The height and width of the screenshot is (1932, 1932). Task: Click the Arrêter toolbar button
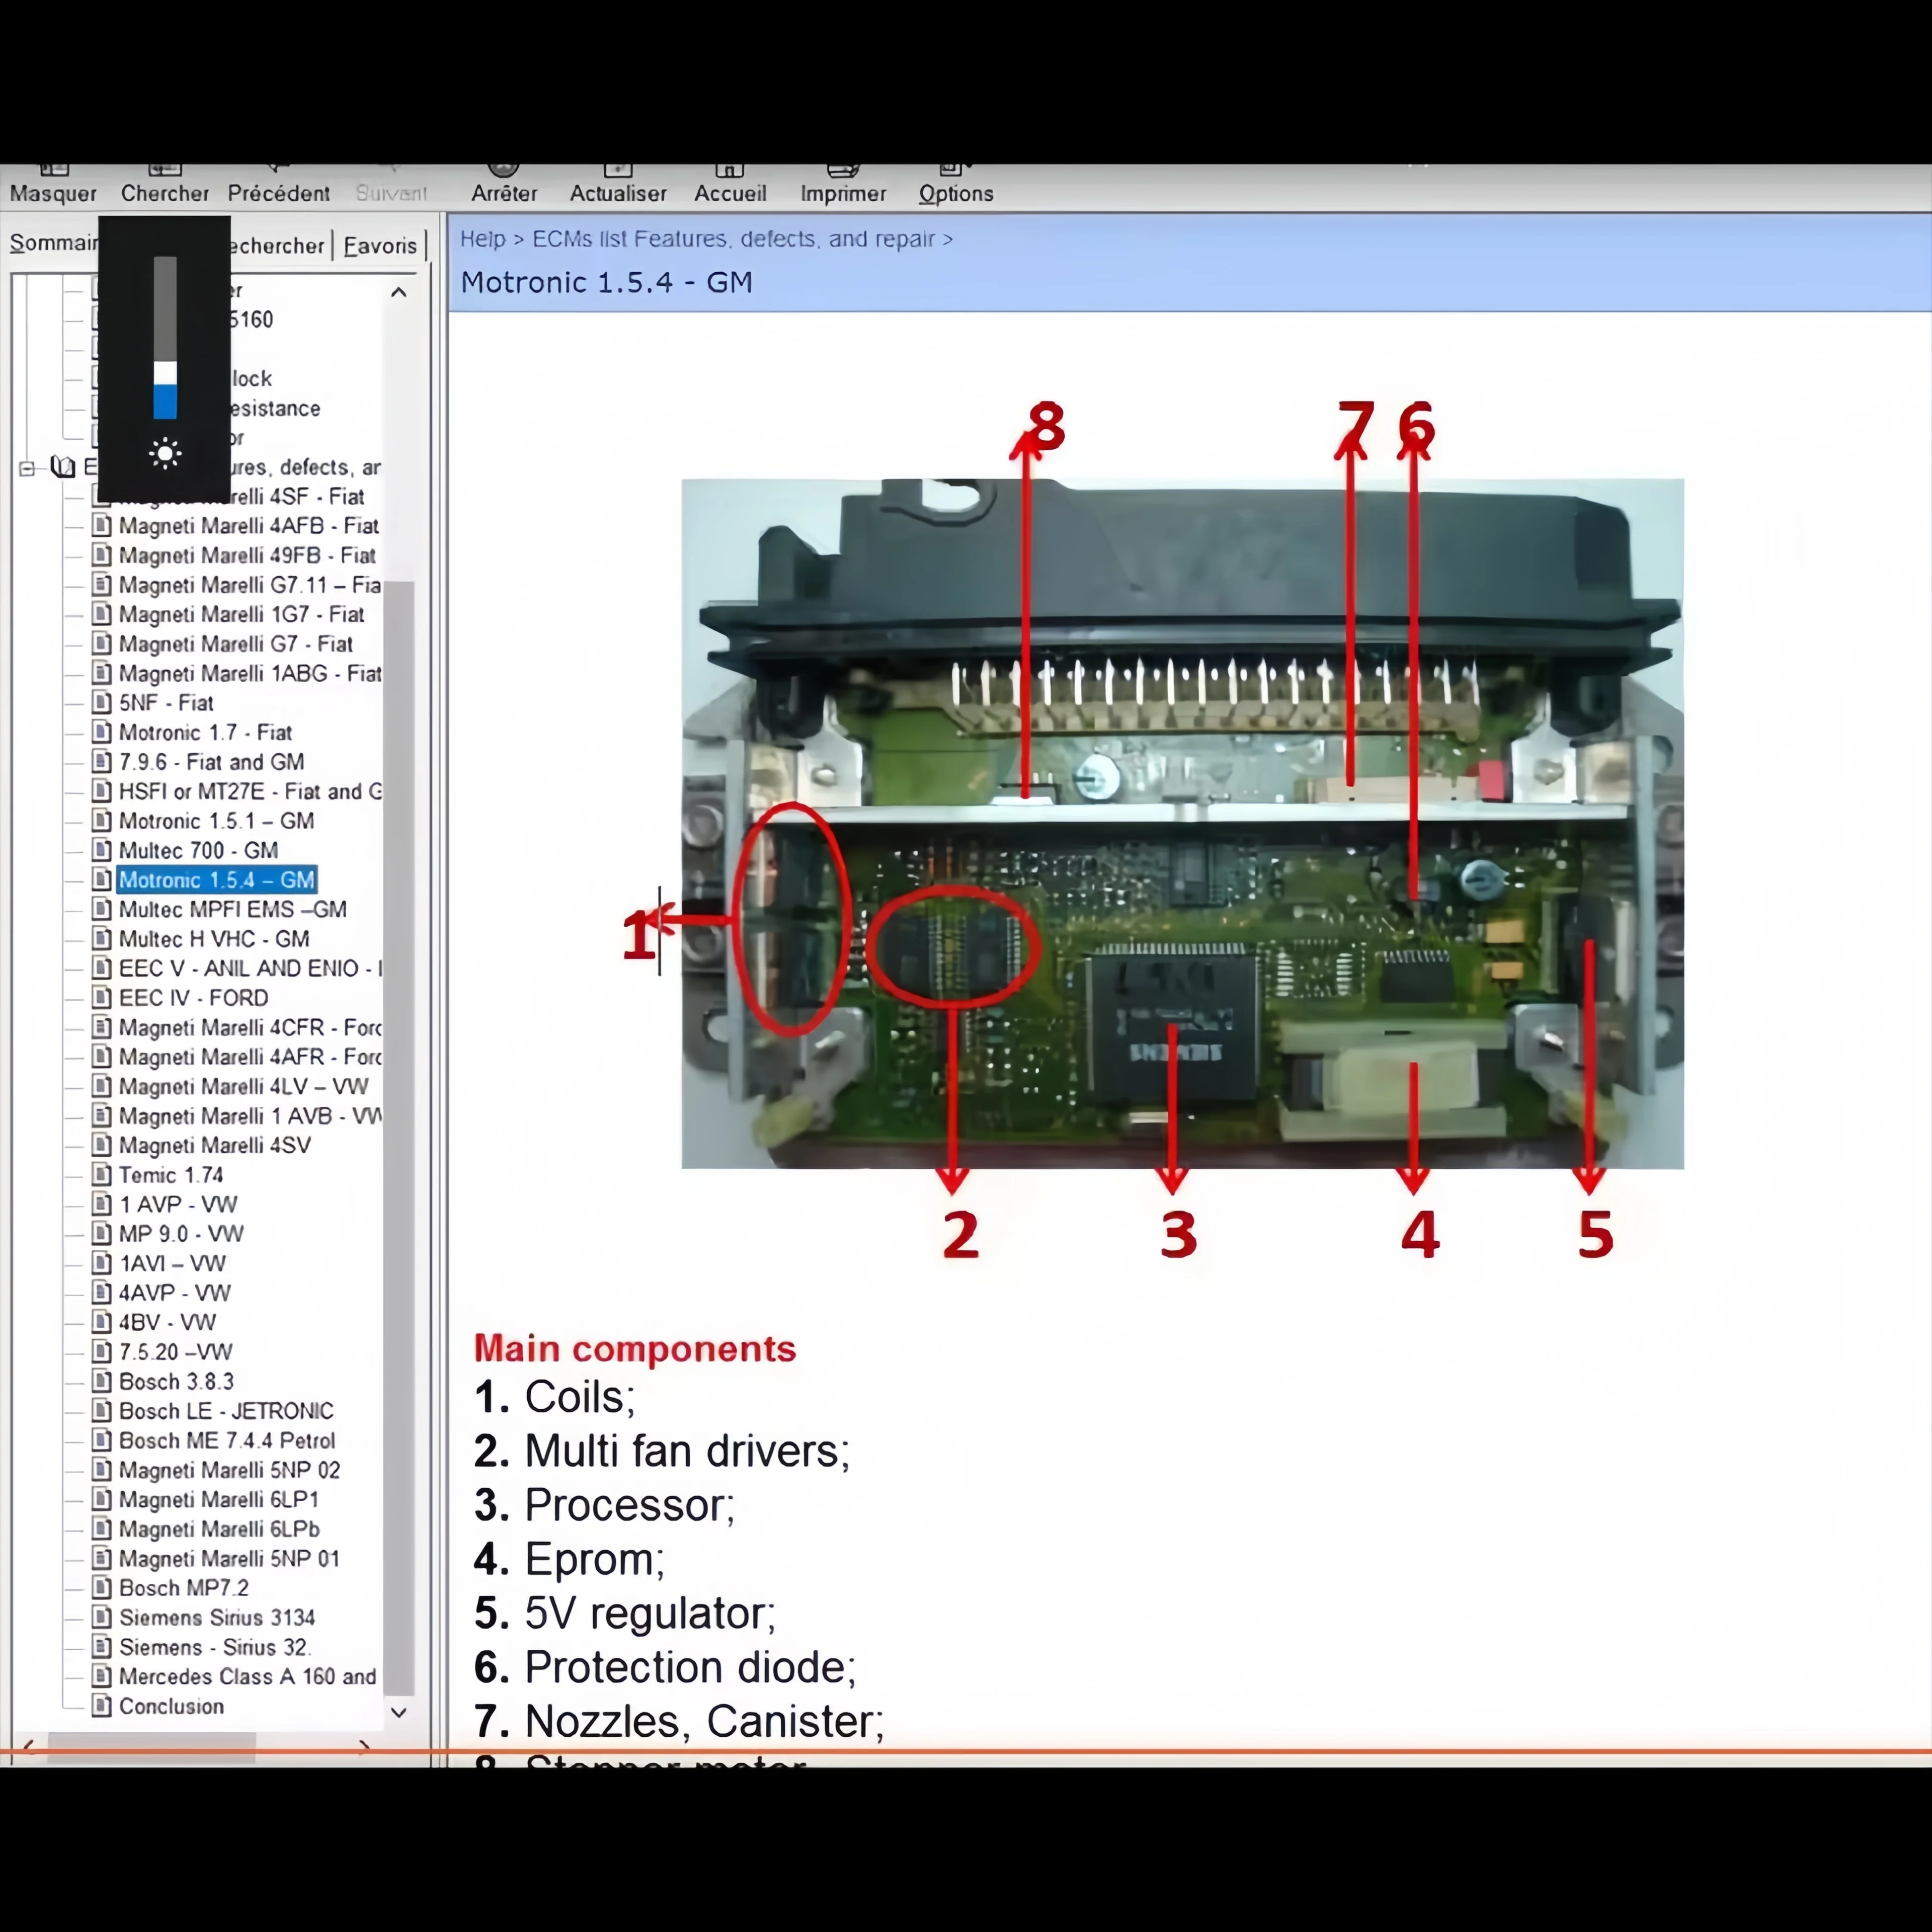pyautogui.click(x=504, y=186)
